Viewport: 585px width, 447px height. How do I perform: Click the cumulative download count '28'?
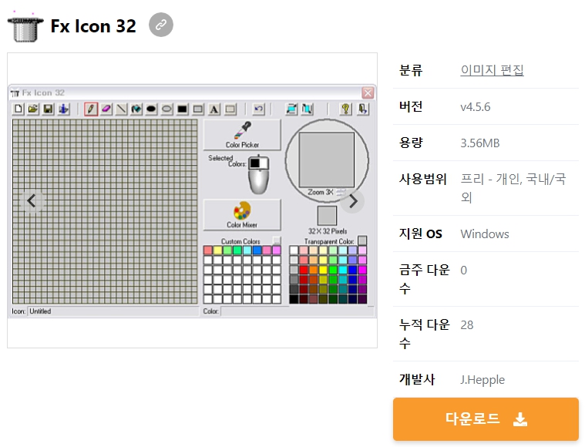(467, 325)
